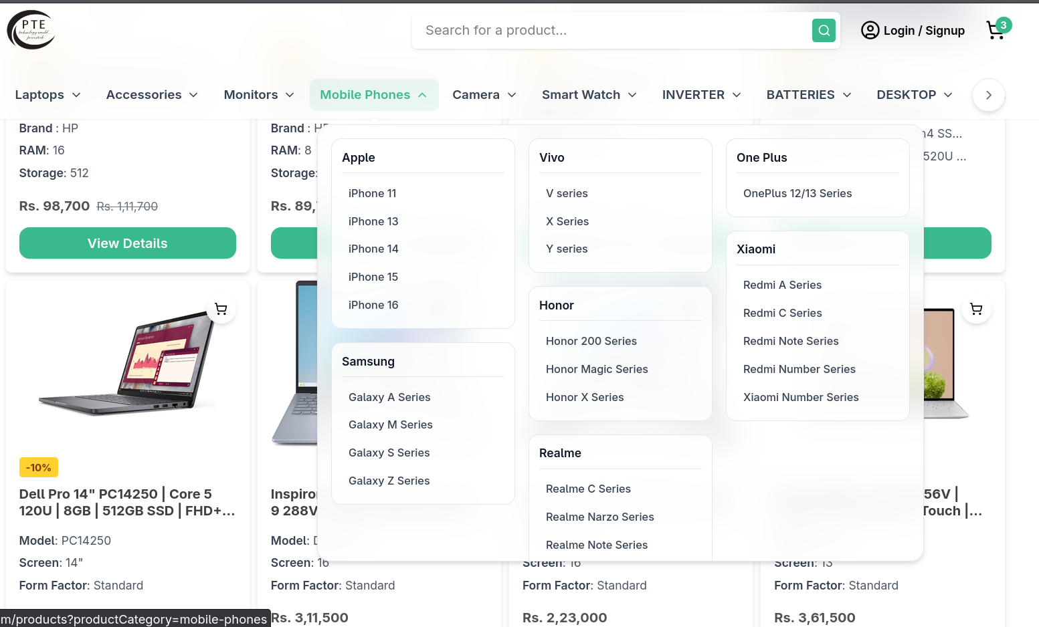Open the Monitors dropdown menu
The width and height of the screenshot is (1039, 627).
click(x=259, y=95)
